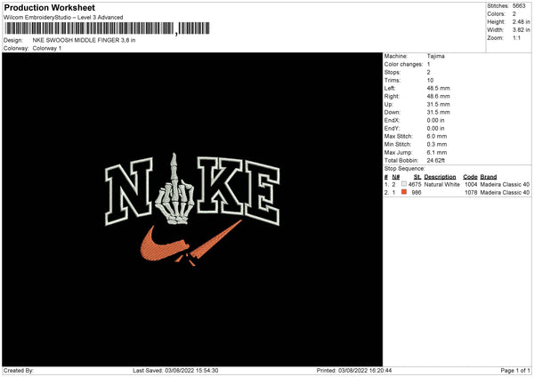
Task: Click stitch count 986 in stop sequence
Action: 417,193
